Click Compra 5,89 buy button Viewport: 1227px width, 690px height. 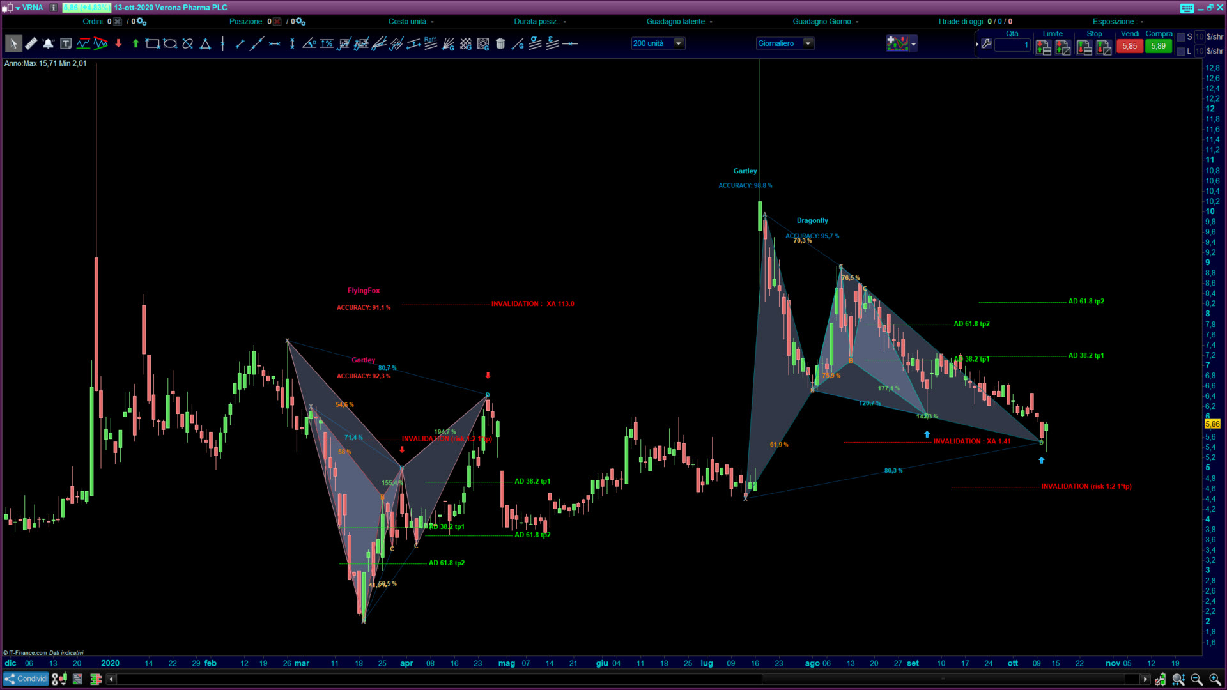[1158, 46]
